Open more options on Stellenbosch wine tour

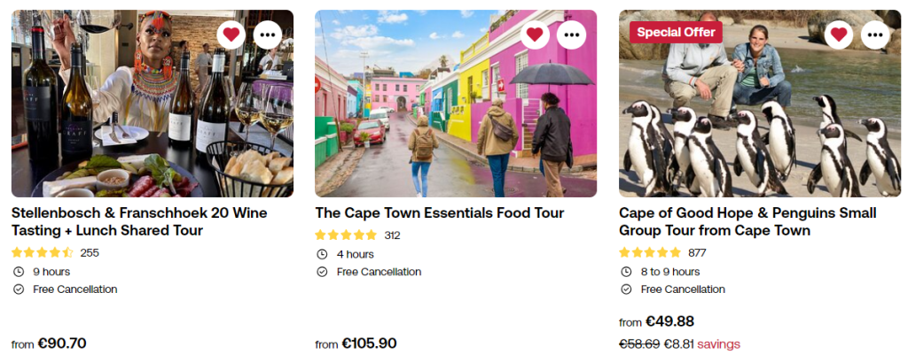[269, 35]
